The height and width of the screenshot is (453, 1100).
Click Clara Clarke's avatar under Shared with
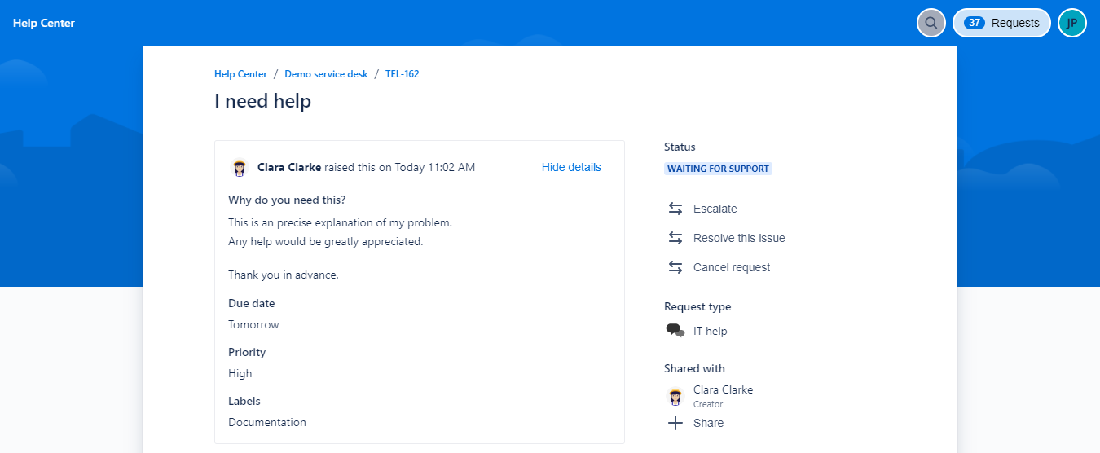[675, 397]
